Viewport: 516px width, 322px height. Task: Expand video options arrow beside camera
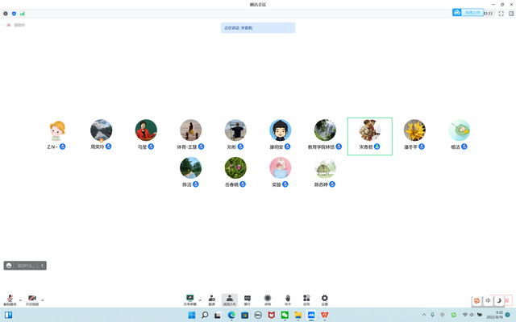pyautogui.click(x=43, y=299)
